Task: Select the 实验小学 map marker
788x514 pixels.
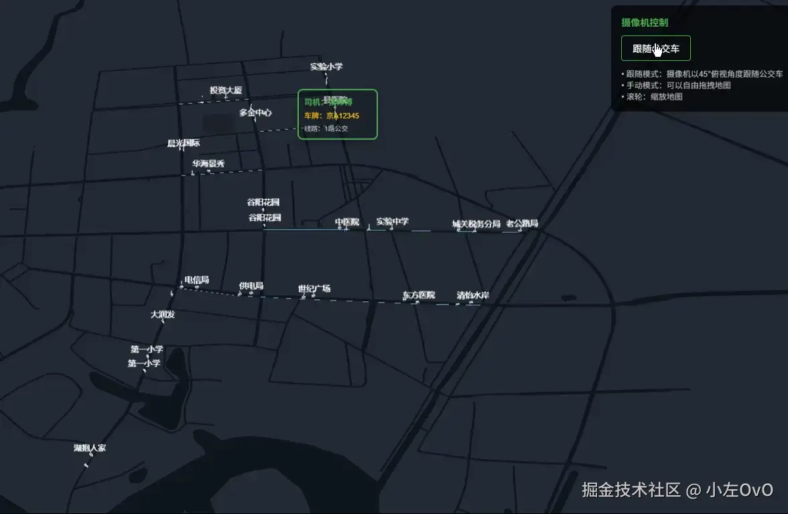Action: (328, 67)
